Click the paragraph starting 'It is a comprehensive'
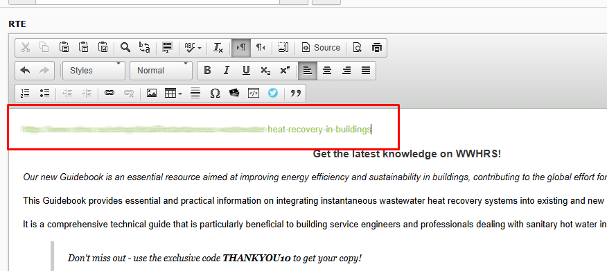The image size is (607, 271). point(315,224)
